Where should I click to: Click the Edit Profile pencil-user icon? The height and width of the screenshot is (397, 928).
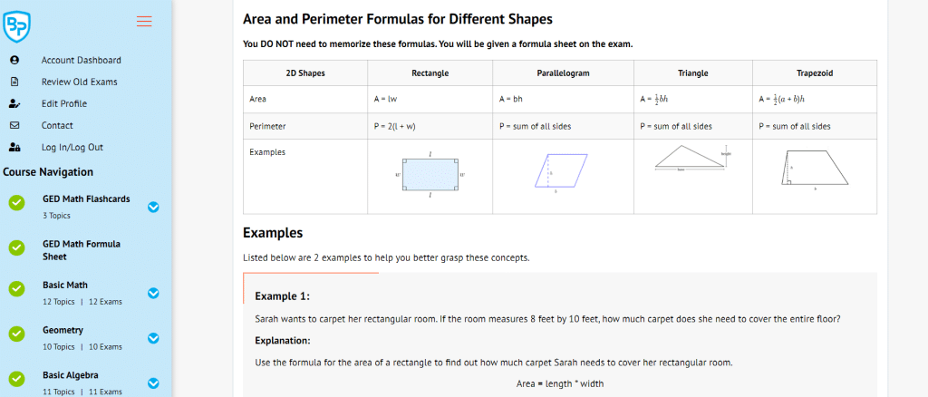tap(14, 103)
